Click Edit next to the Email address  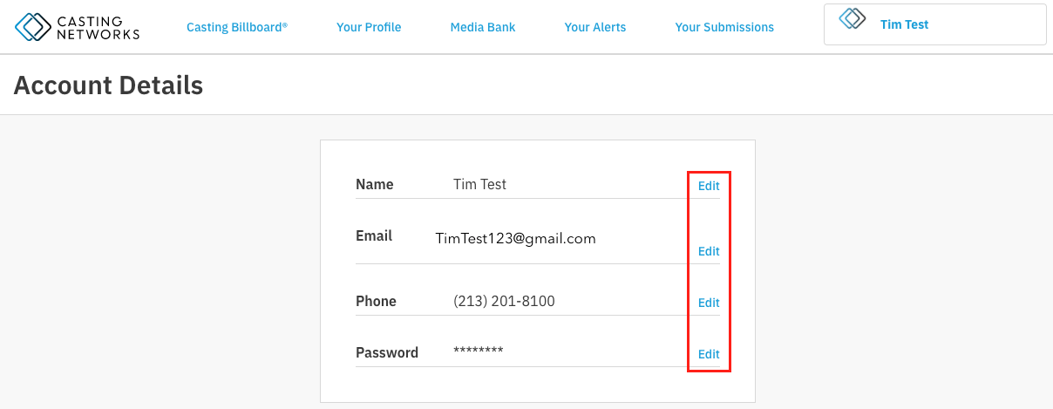tap(709, 251)
